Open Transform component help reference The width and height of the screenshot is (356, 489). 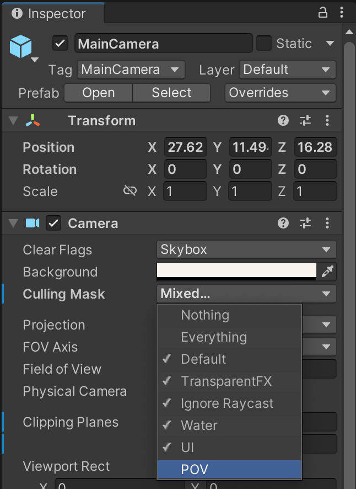(x=283, y=121)
